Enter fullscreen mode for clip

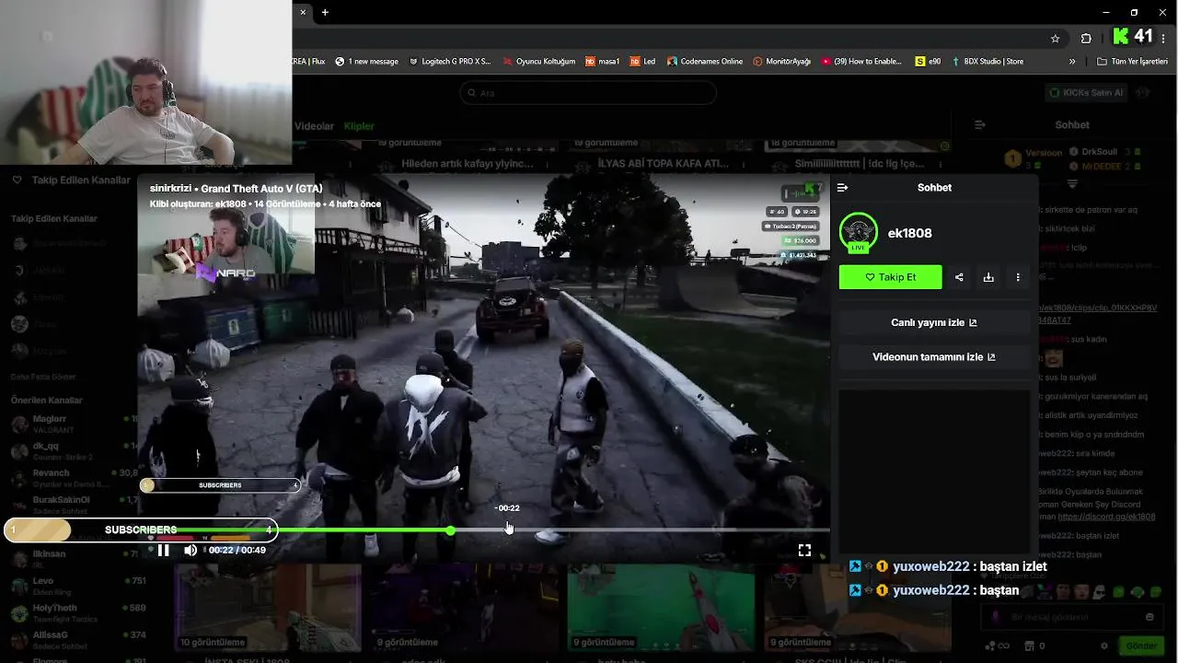click(x=804, y=550)
